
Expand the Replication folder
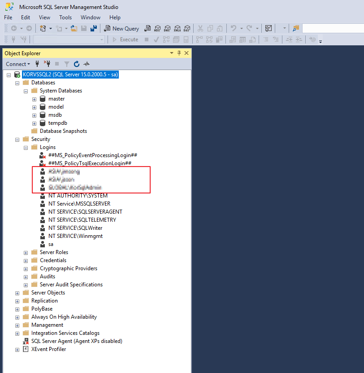17,301
